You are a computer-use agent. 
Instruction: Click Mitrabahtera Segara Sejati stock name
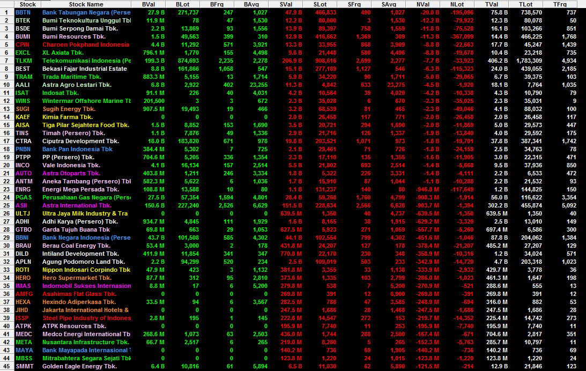[86, 358]
